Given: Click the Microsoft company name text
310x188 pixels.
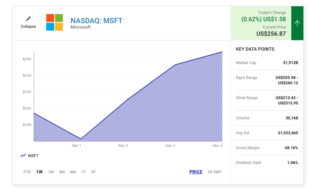Looking at the screenshot, I should (81, 27).
